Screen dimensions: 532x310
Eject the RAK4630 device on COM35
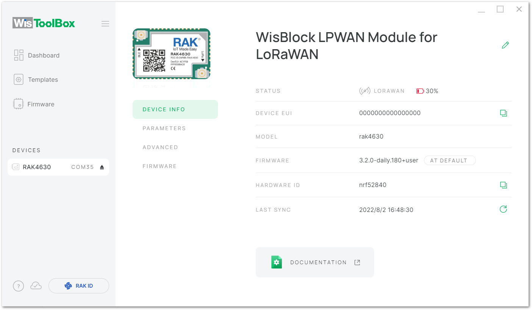pos(102,167)
